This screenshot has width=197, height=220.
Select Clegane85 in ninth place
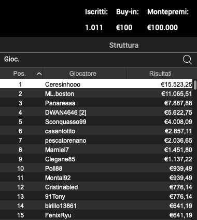(96, 159)
